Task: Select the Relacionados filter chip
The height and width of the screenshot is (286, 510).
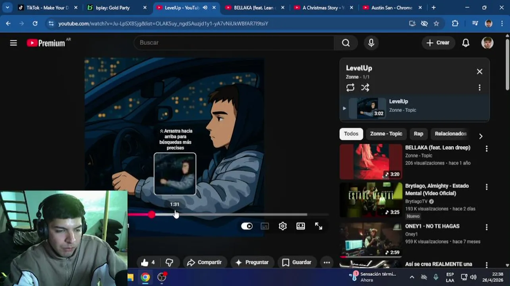Action: coord(450,134)
